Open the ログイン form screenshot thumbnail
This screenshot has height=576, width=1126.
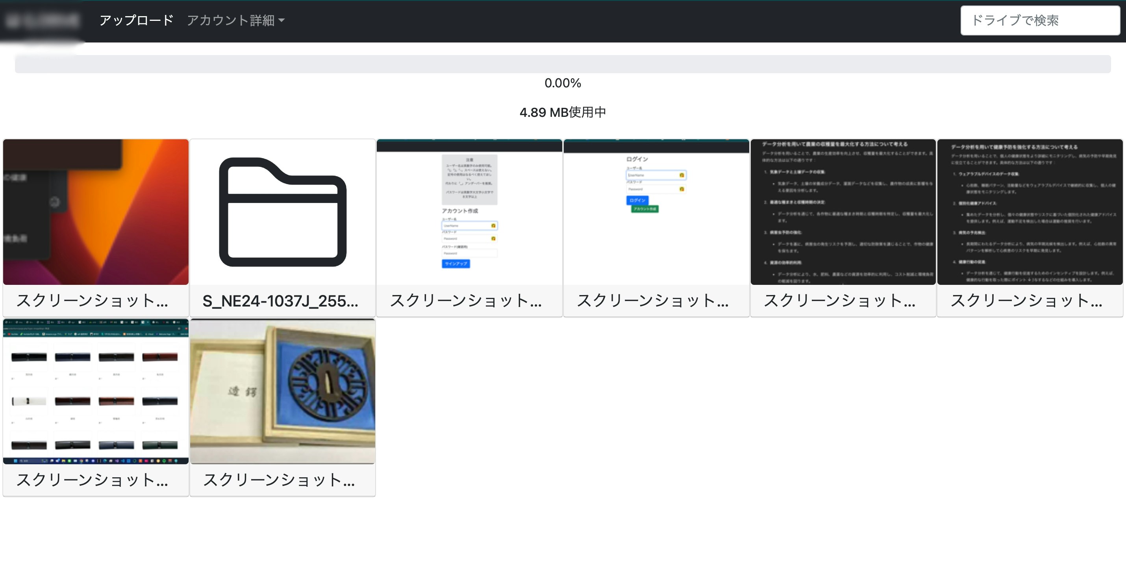click(x=656, y=212)
